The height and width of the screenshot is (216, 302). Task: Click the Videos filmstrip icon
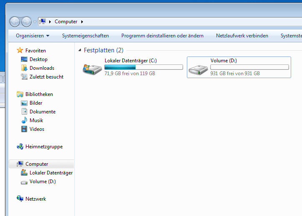tap(24, 129)
